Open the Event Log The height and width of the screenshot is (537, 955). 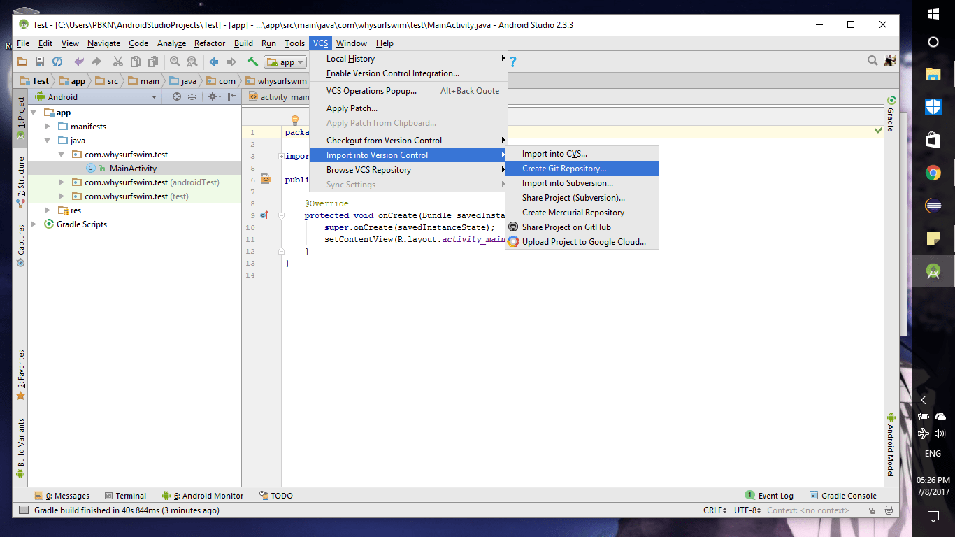pyautogui.click(x=776, y=495)
